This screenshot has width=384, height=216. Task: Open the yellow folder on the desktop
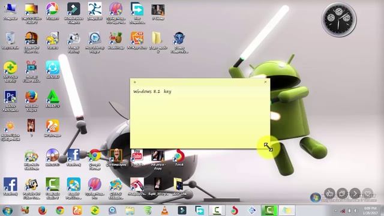click(157, 42)
